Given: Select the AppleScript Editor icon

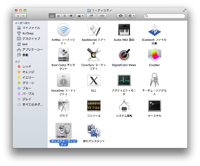Looking at the screenshot, I should 94,30.
